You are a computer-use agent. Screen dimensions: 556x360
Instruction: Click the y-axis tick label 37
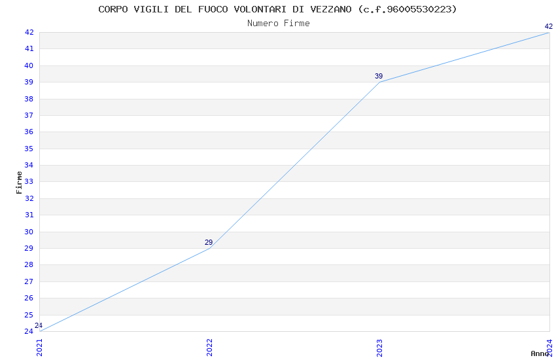tap(29, 115)
